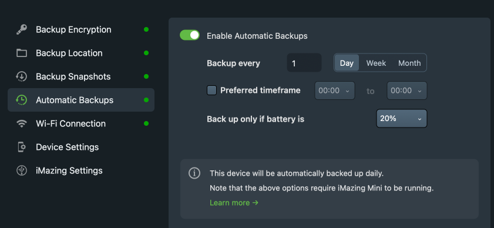
Task: Click the Wi-Fi Connection signal icon
Action: 21,123
